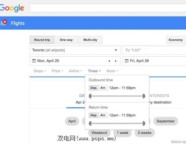Click the plus icon beside Toronto
186x145 pixels.
click(x=116, y=50)
